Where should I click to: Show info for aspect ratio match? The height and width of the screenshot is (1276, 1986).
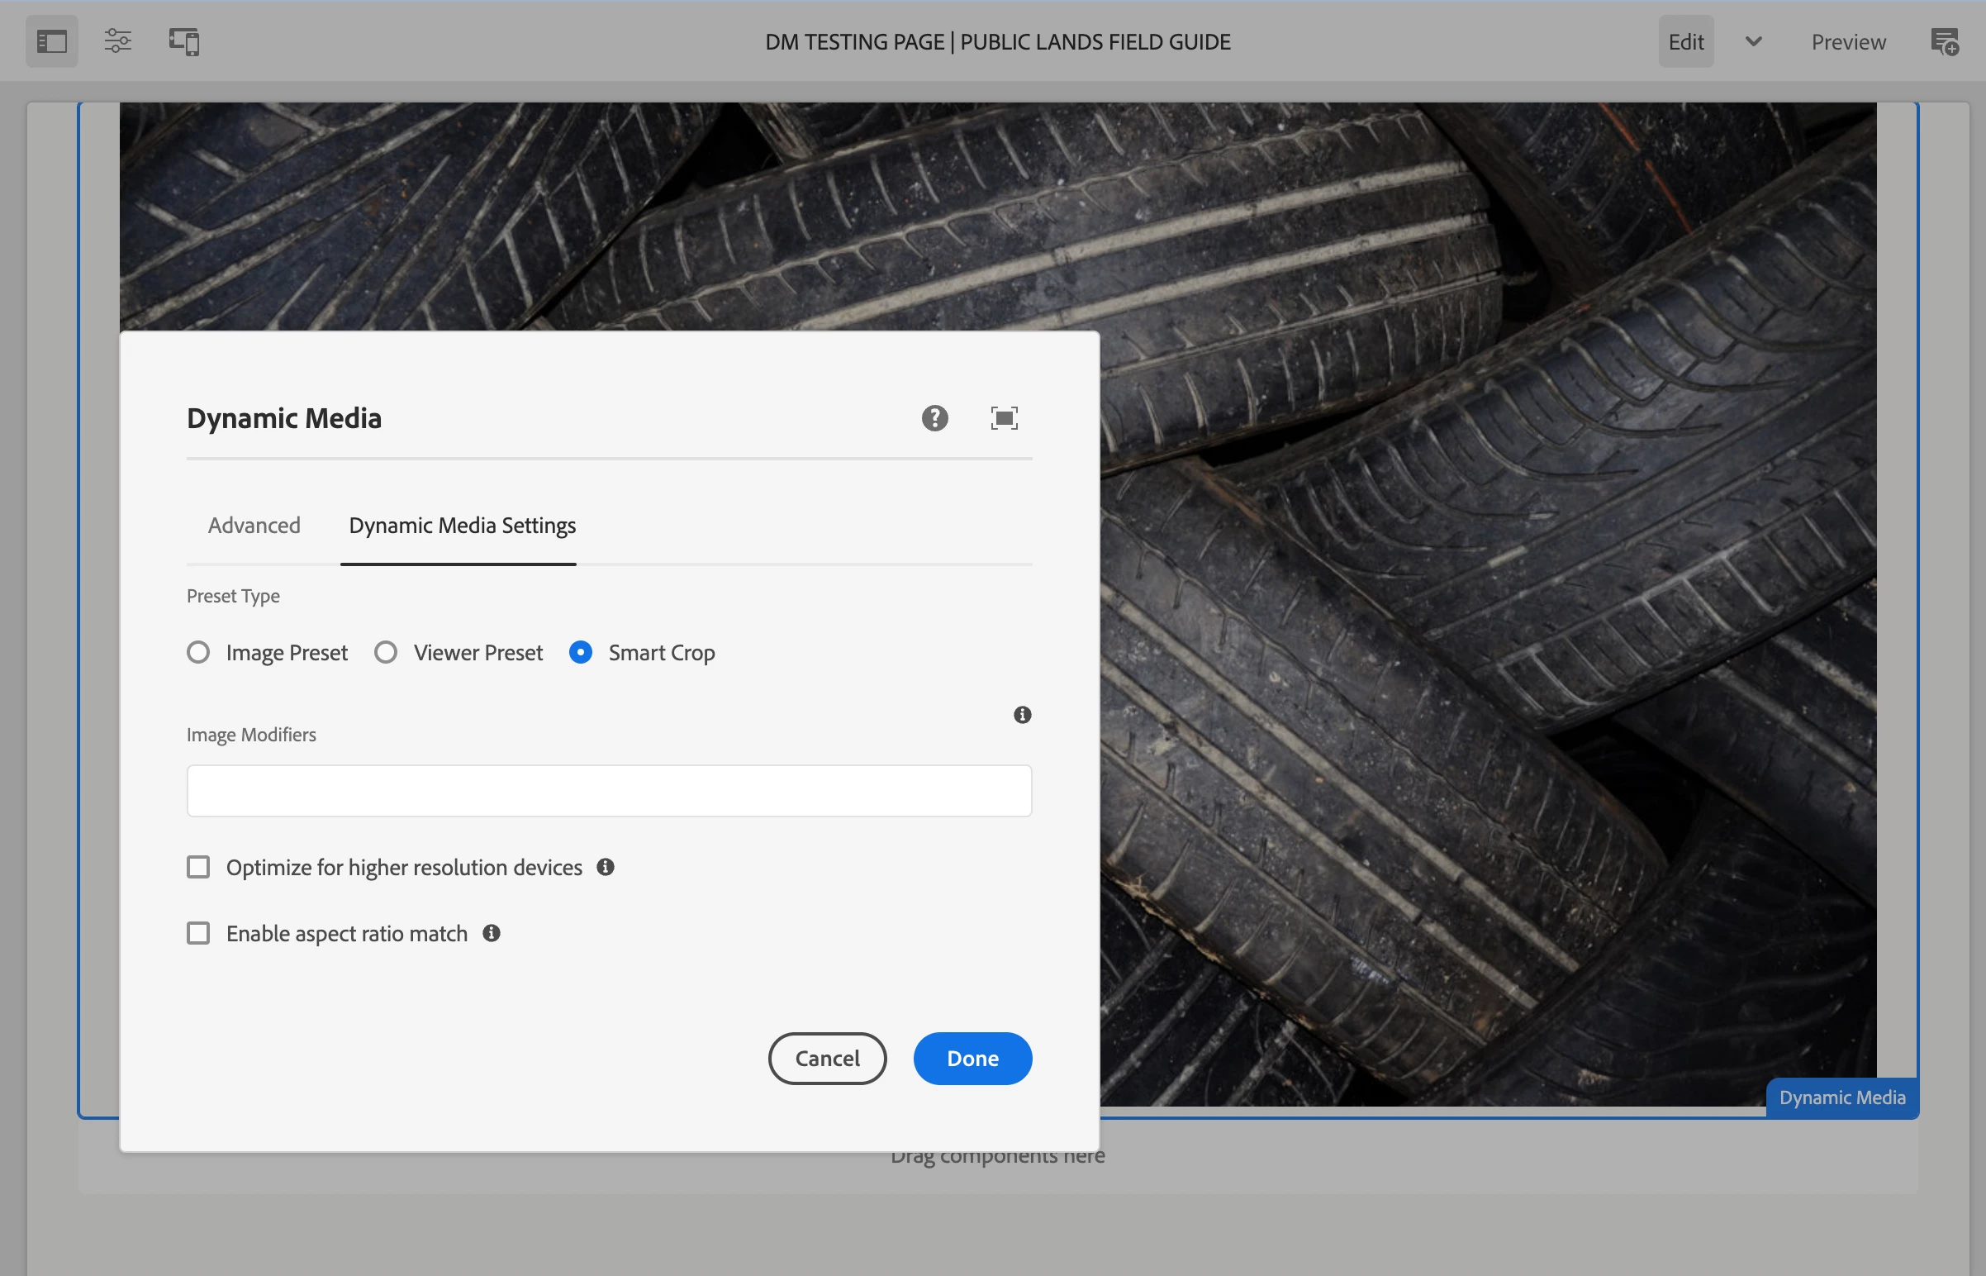click(x=491, y=933)
